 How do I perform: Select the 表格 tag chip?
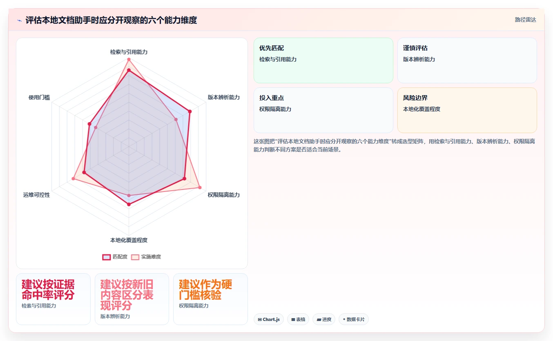pyautogui.click(x=298, y=319)
